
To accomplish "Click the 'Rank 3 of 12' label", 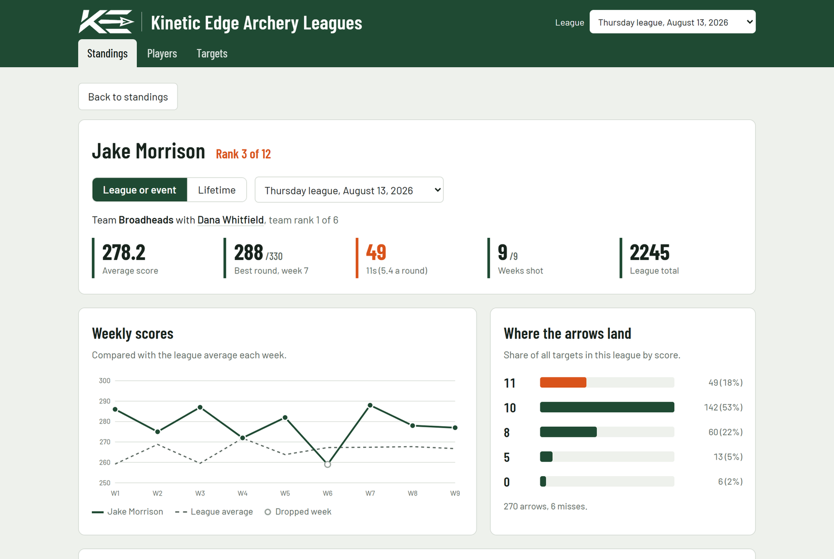I will tap(244, 154).
